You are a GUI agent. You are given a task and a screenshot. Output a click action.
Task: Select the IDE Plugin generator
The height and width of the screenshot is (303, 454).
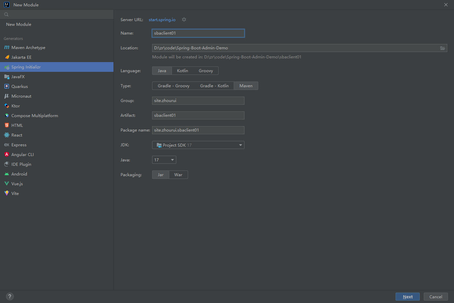57,164
